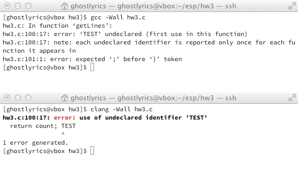The width and height of the screenshot is (298, 188).
Task: Click the red 'error:' label in clang output
Action: (x=65, y=118)
